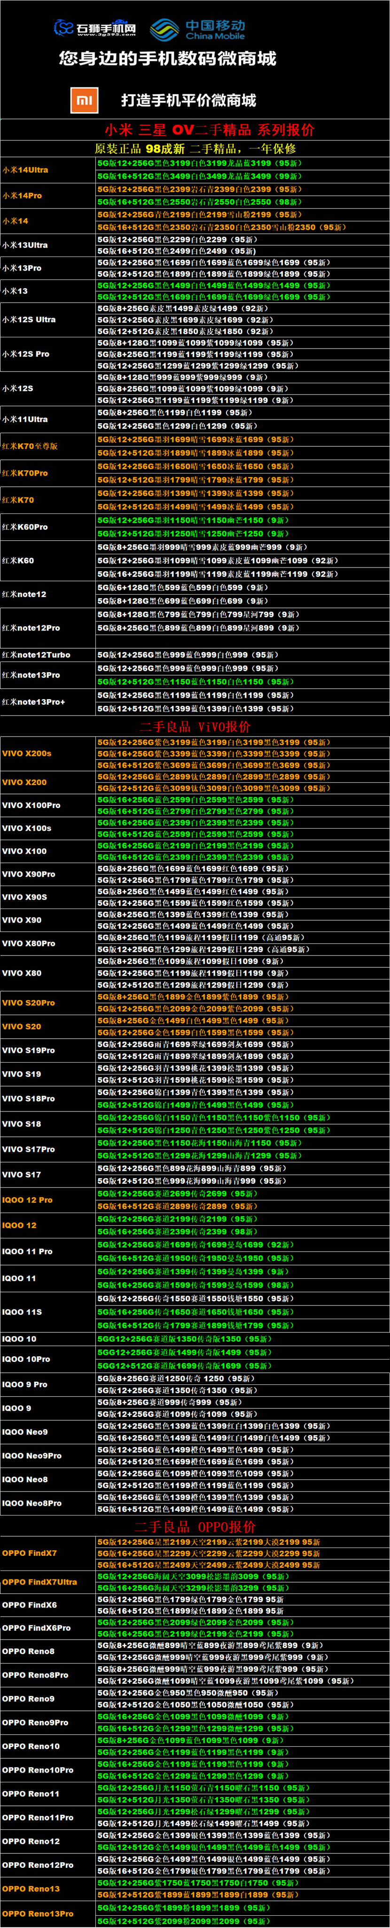This screenshot has width=390, height=1928.
Task: Click the 红米K70至尊版 model label
Action: (30, 446)
